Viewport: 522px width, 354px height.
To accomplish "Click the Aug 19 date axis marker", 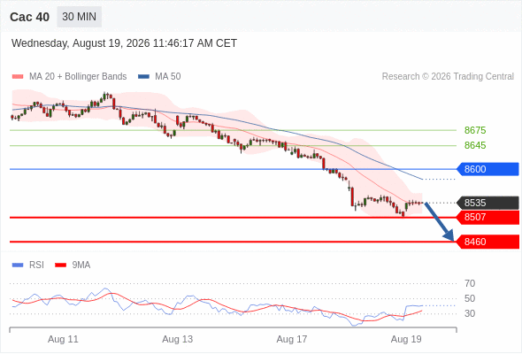I will pyautogui.click(x=406, y=339).
